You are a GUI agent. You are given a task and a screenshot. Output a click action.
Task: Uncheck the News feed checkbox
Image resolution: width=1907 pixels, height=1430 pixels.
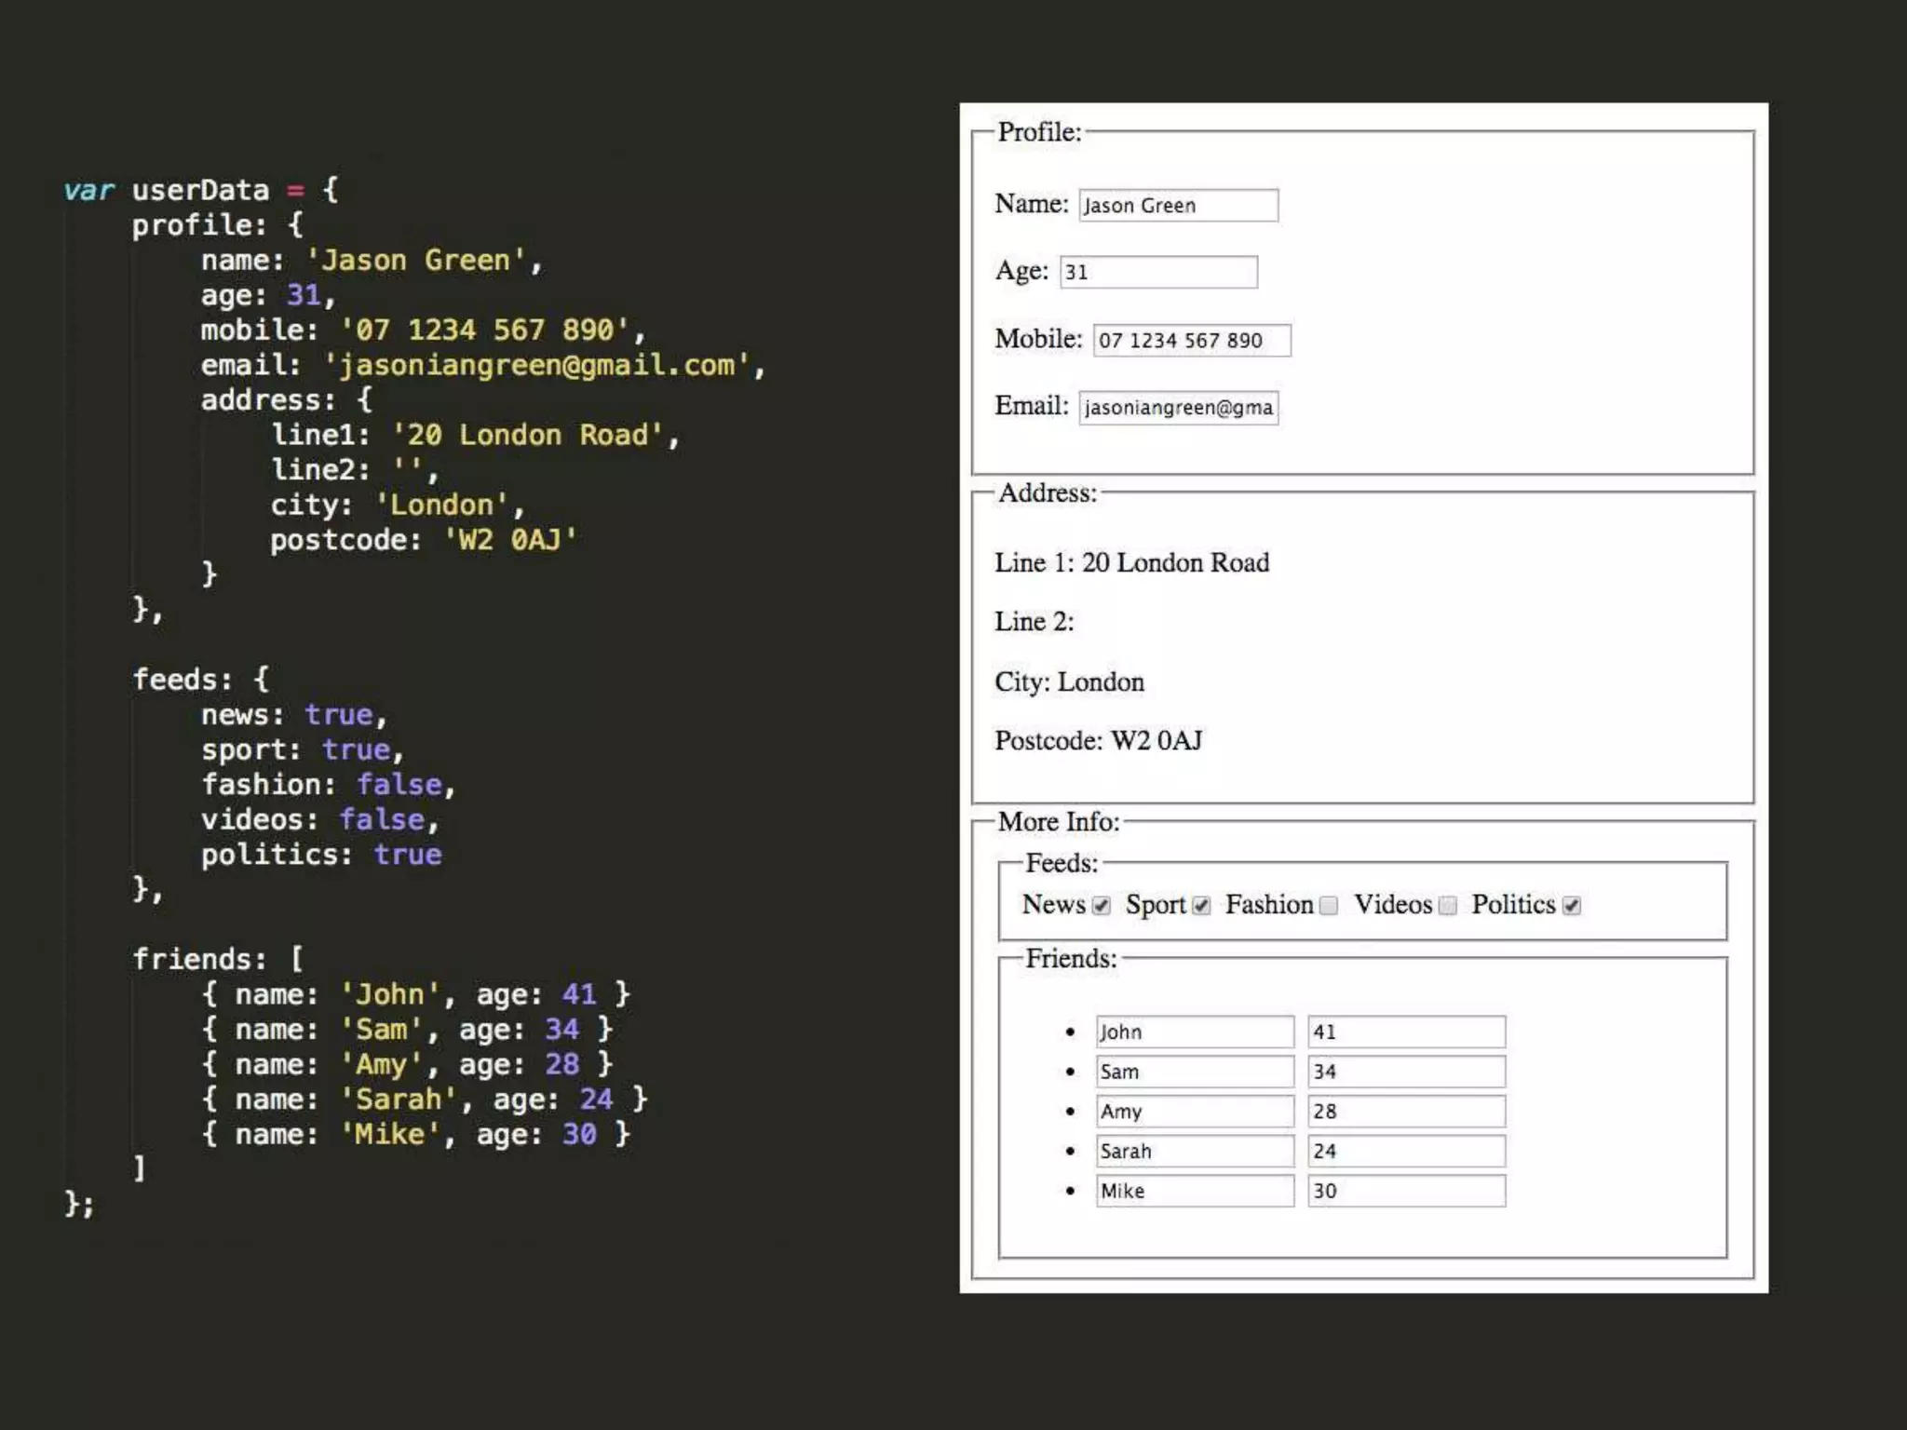coord(1102,906)
